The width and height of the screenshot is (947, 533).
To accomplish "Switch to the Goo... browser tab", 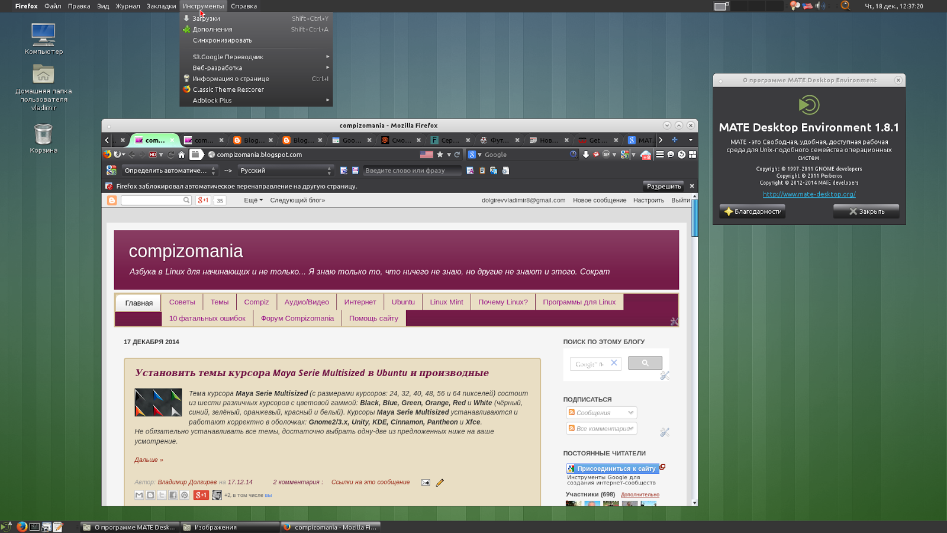I will pyautogui.click(x=352, y=140).
